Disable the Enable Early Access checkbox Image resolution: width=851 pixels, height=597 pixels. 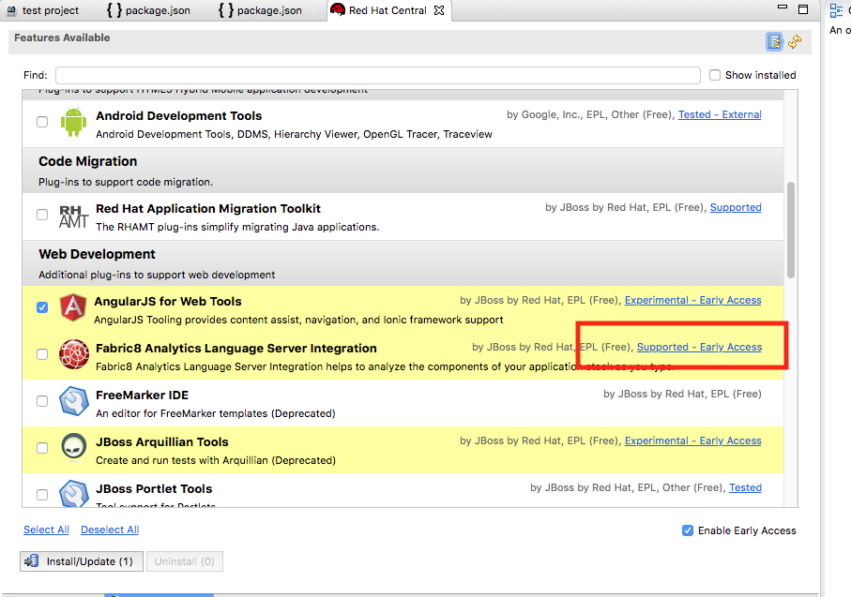[689, 530]
